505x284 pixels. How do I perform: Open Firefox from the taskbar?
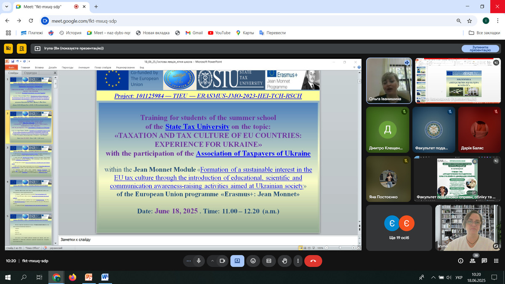point(72,277)
